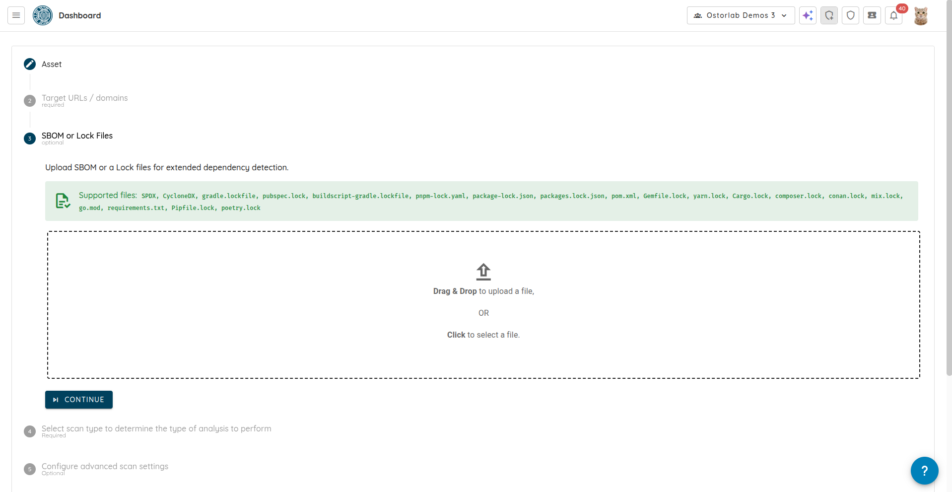Image resolution: width=952 pixels, height=492 pixels.
Task: Click the page vertical scrollbar
Action: pyautogui.click(x=949, y=199)
